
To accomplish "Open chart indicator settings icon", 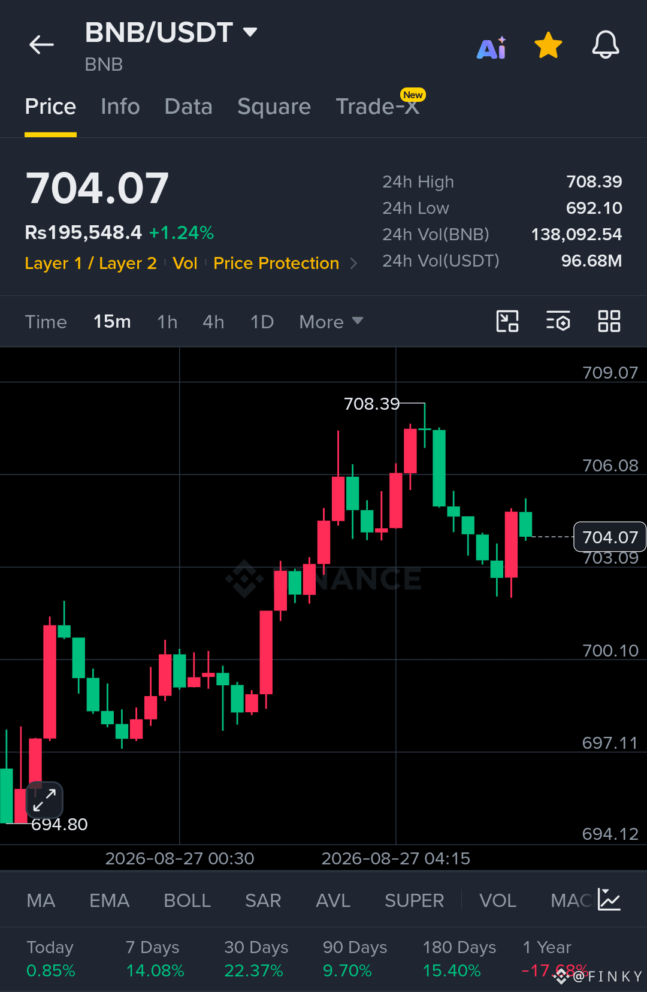I will [x=558, y=321].
